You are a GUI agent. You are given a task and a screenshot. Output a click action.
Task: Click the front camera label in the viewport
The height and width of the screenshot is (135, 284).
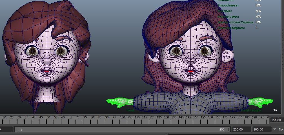pyautogui.click(x=130, y=111)
